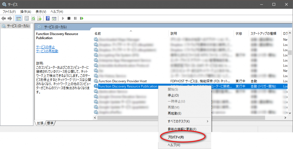Sort by the 名前 column header
The height and width of the screenshot is (149, 293).
click(98, 33)
